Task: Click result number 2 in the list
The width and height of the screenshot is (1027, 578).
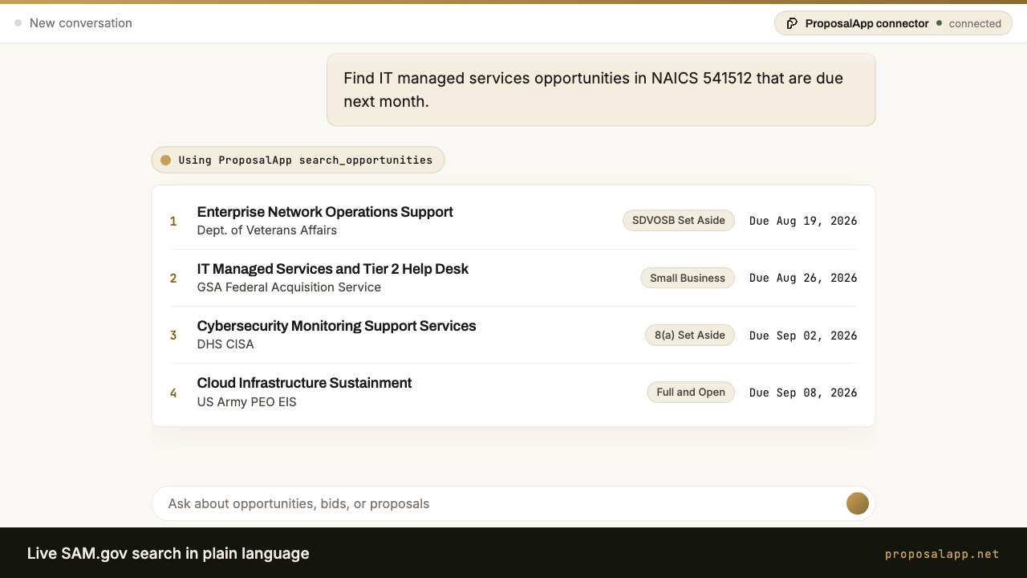Action: pyautogui.click(x=173, y=278)
